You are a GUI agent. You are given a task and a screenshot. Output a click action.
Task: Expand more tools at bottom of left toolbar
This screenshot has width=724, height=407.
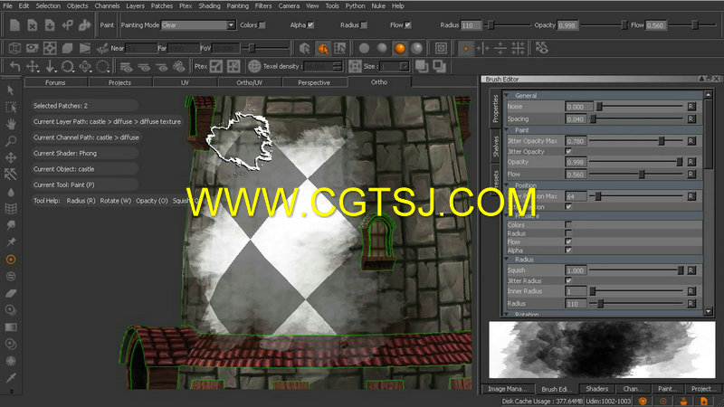pos(11,392)
